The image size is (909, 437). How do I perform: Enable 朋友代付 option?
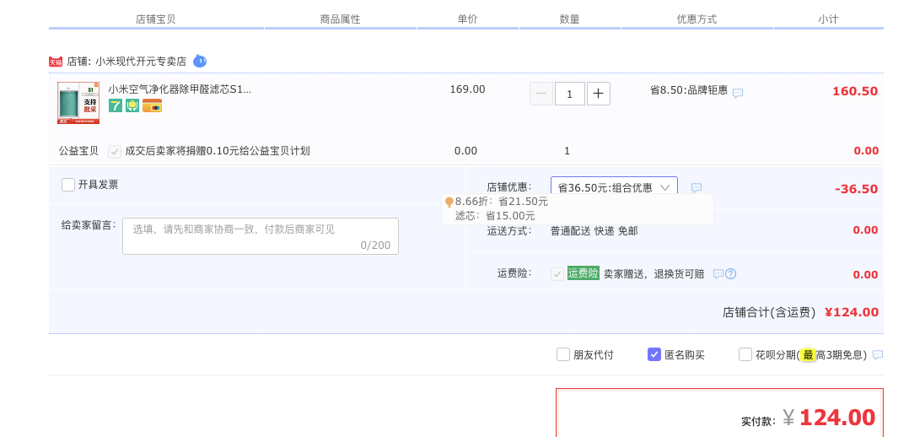(x=563, y=354)
